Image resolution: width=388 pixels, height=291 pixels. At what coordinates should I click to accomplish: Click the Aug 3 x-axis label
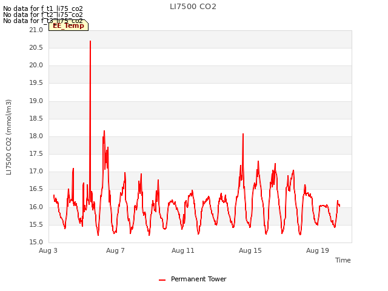[x=48, y=250]
